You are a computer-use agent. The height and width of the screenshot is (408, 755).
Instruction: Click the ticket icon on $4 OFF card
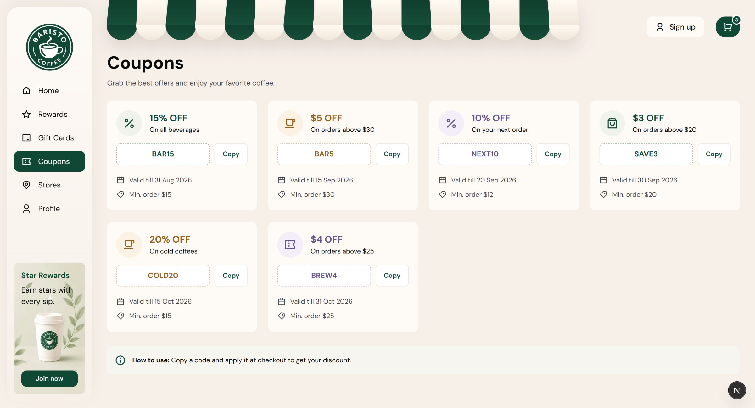click(290, 244)
